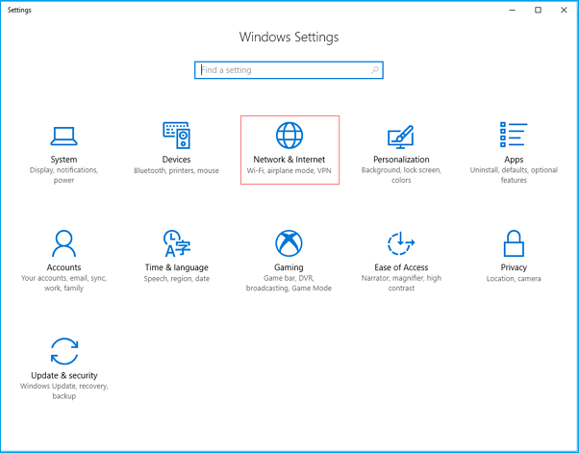
Task: Open Gaming via the Xbox icon
Action: click(x=289, y=242)
